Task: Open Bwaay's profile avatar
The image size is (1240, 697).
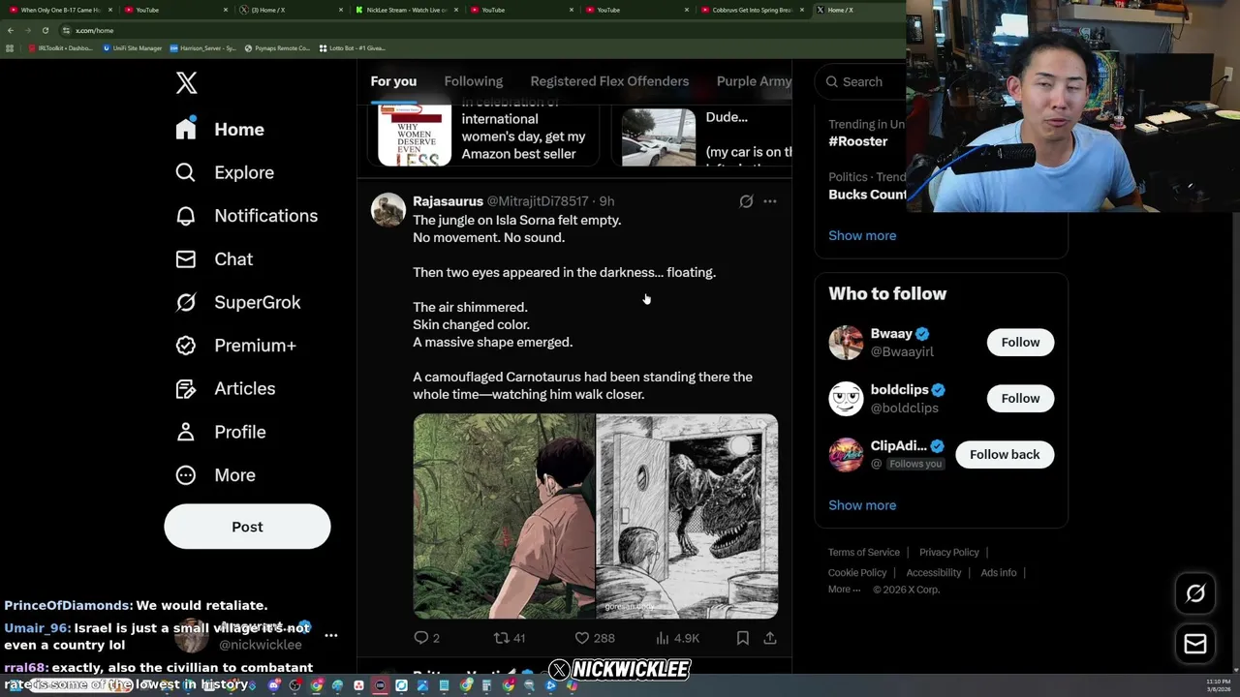Action: tap(846, 343)
